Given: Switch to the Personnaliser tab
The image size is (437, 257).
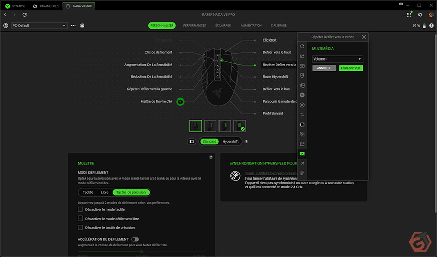Looking at the screenshot, I should (161, 25).
